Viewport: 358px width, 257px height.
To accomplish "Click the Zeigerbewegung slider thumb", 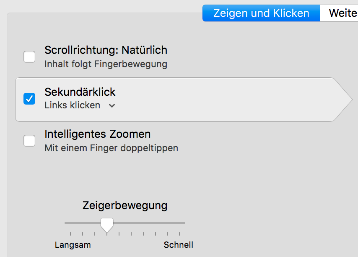I will 107,225.
